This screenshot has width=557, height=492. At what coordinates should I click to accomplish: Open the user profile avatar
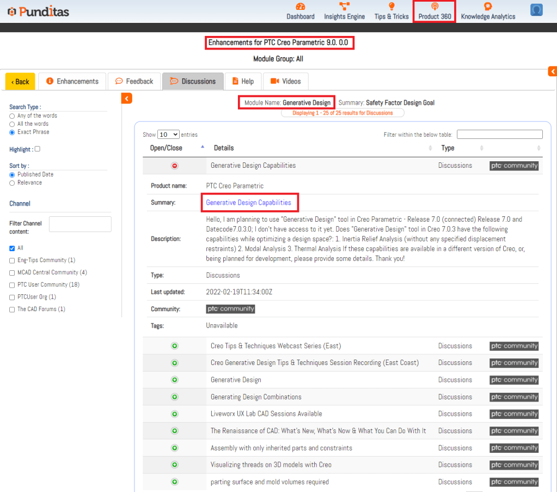tap(536, 10)
